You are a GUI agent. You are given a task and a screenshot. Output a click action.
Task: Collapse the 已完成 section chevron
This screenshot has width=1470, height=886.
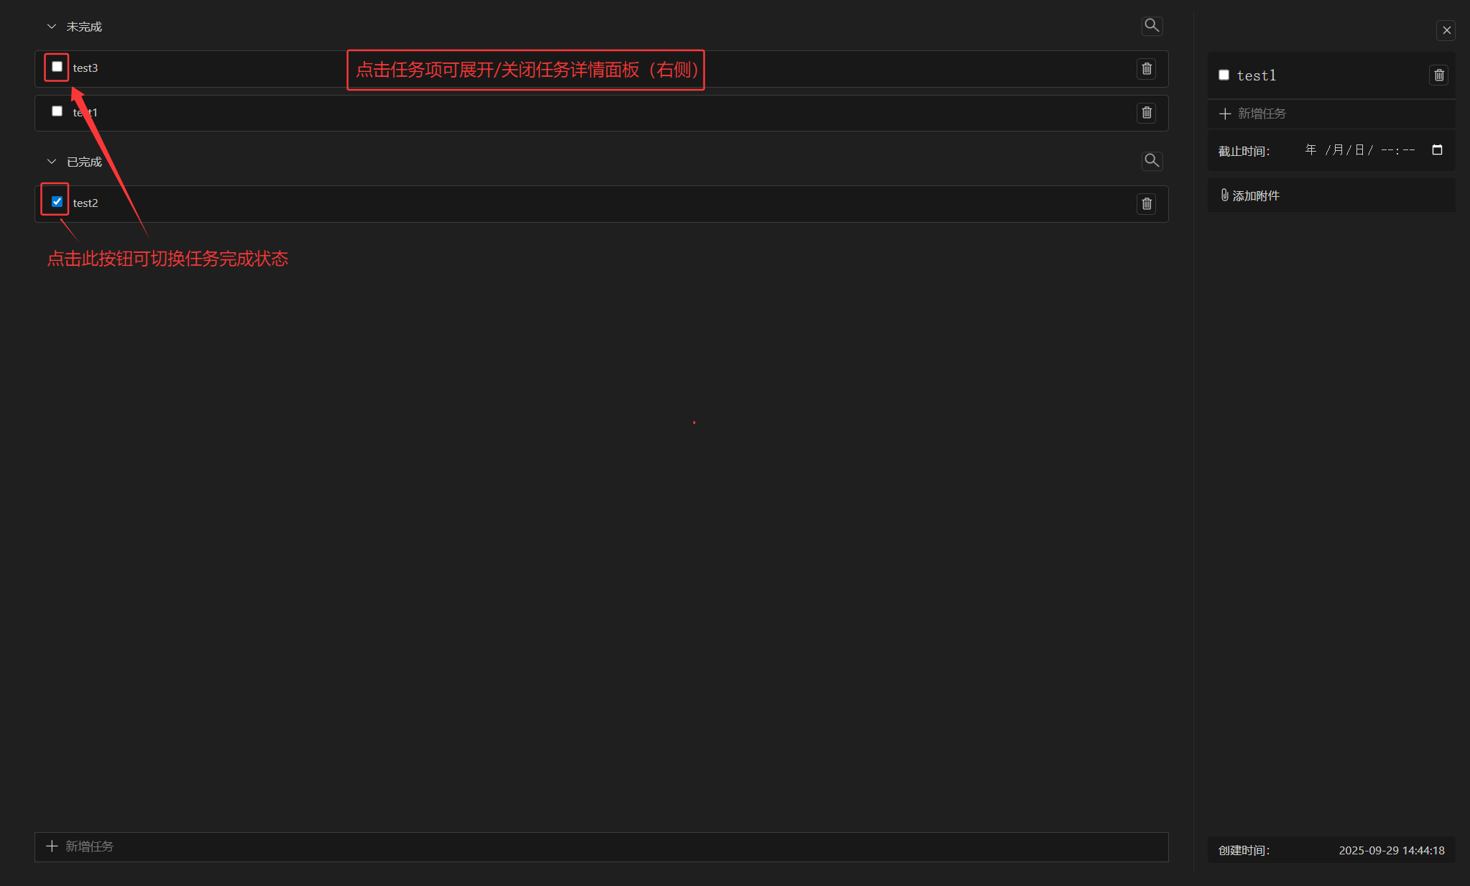pos(52,162)
